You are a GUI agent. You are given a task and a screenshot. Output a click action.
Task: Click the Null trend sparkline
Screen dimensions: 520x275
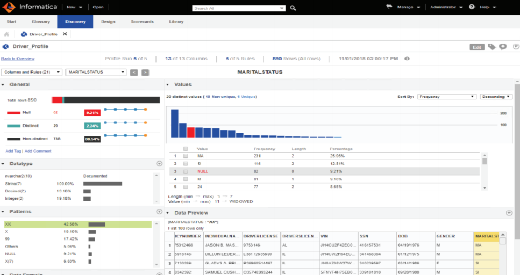point(125,110)
